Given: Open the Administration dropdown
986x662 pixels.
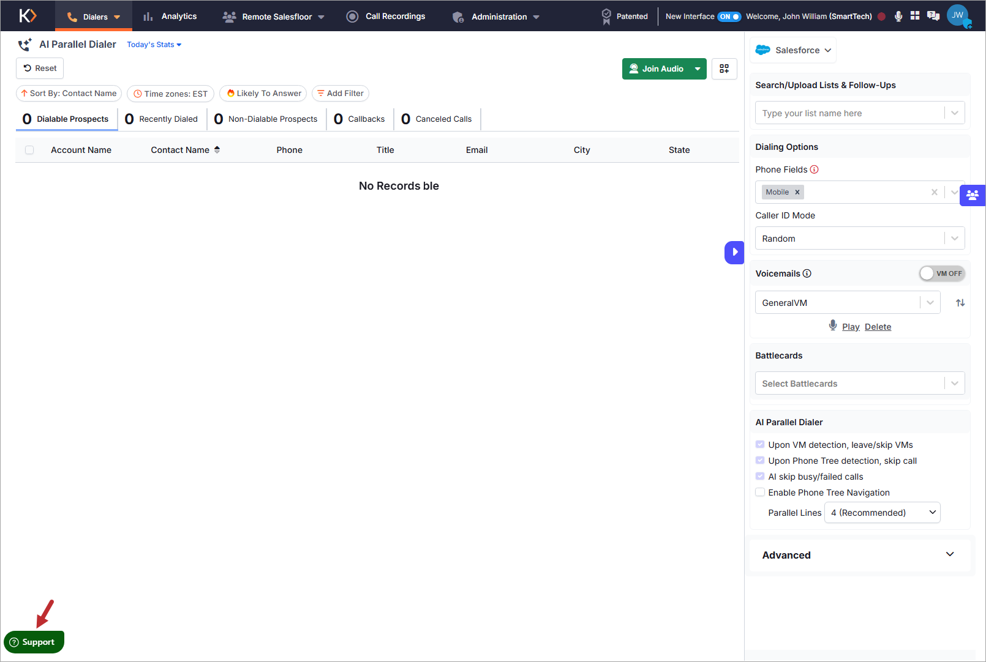Looking at the screenshot, I should (x=496, y=17).
